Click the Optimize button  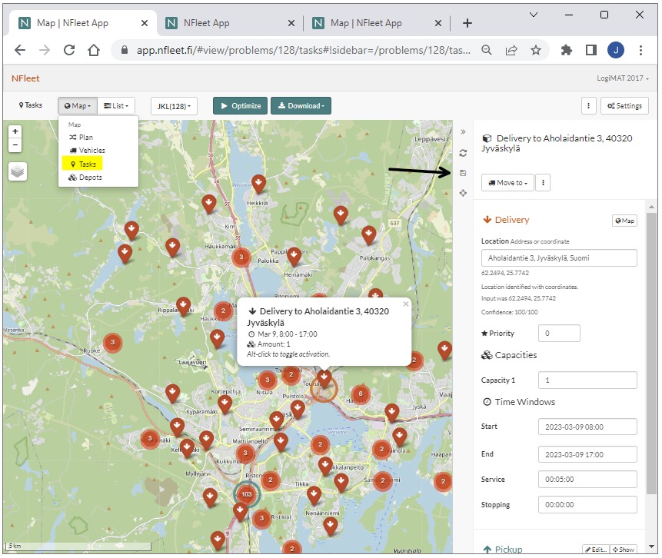click(240, 106)
